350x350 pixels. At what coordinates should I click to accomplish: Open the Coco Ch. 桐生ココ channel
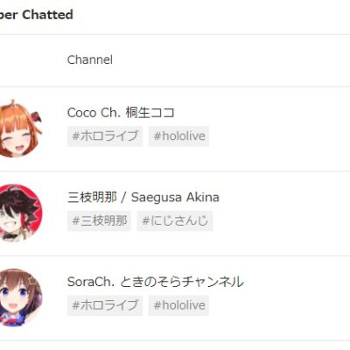(121, 113)
